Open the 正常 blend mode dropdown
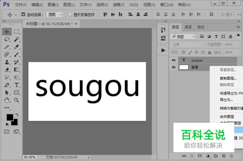The width and height of the screenshot is (243, 161). [x=188, y=45]
